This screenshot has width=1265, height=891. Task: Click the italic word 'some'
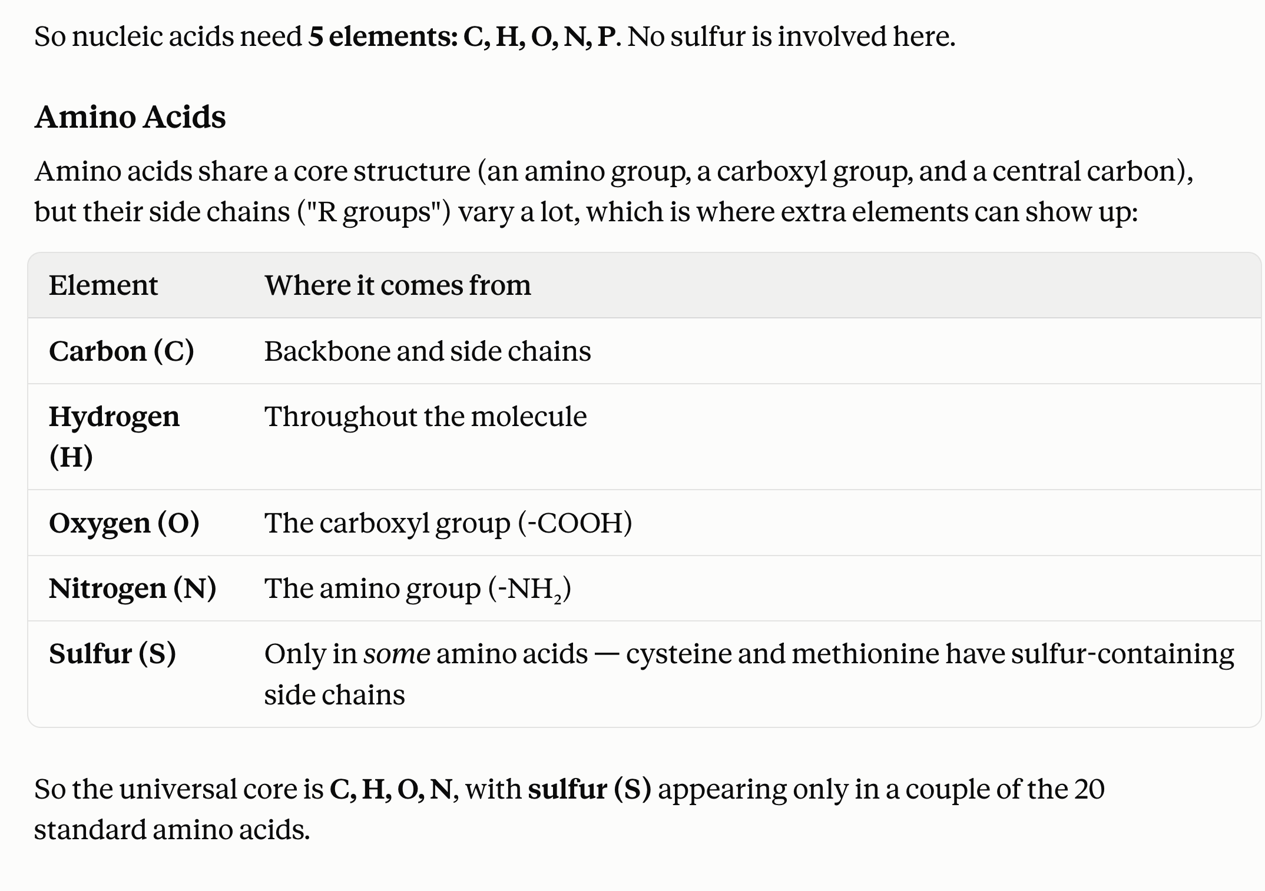[x=396, y=654]
